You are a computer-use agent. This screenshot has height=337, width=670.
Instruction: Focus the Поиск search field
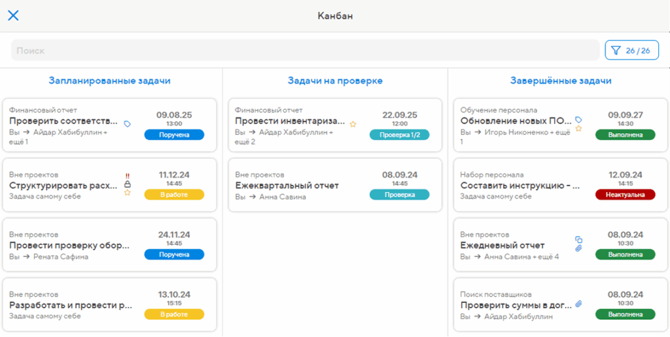tap(305, 50)
